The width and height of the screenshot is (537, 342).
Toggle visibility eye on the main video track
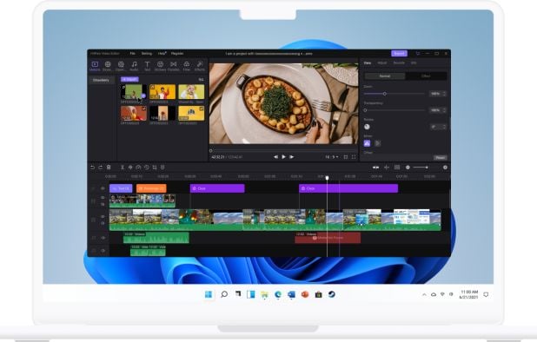[x=103, y=216]
